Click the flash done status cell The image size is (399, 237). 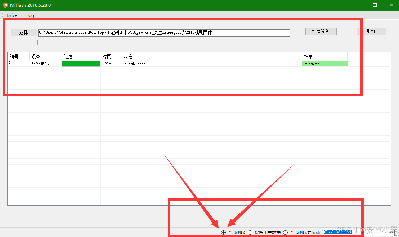[x=135, y=64]
